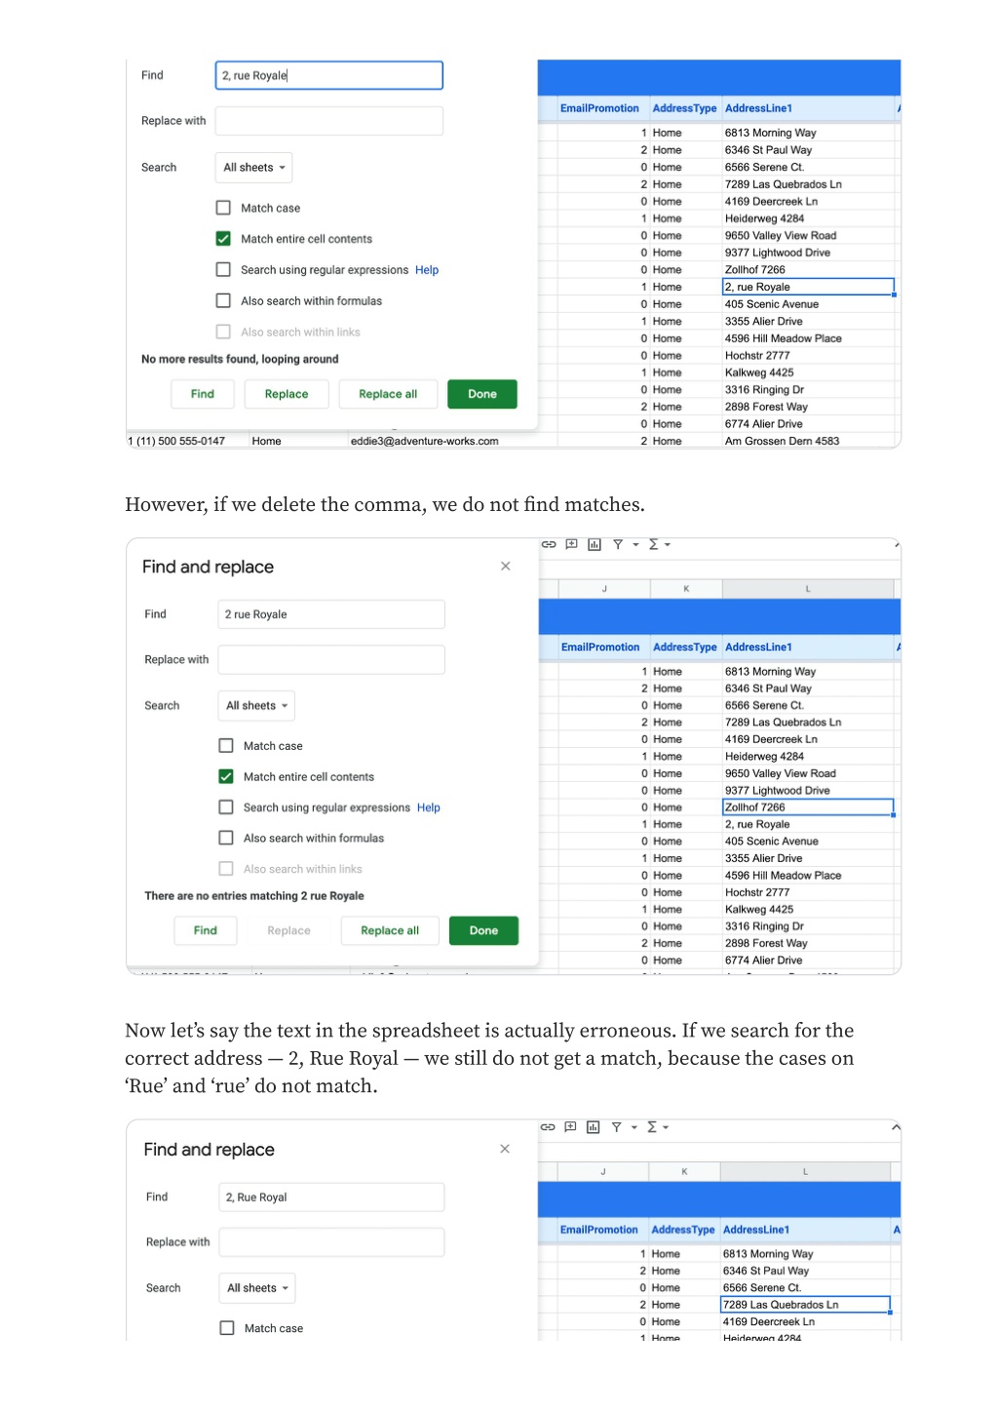Click insert comment icon in bottom screenshot toolbar
Viewport: 998px width, 1413px height.
point(571,1127)
